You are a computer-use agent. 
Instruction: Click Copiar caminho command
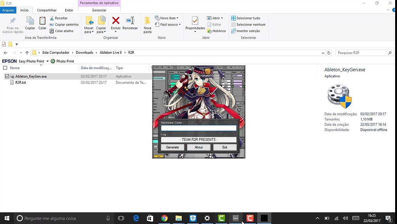pos(64,25)
